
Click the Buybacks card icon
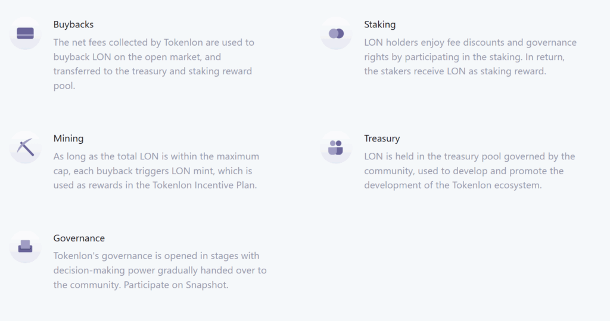click(x=25, y=33)
